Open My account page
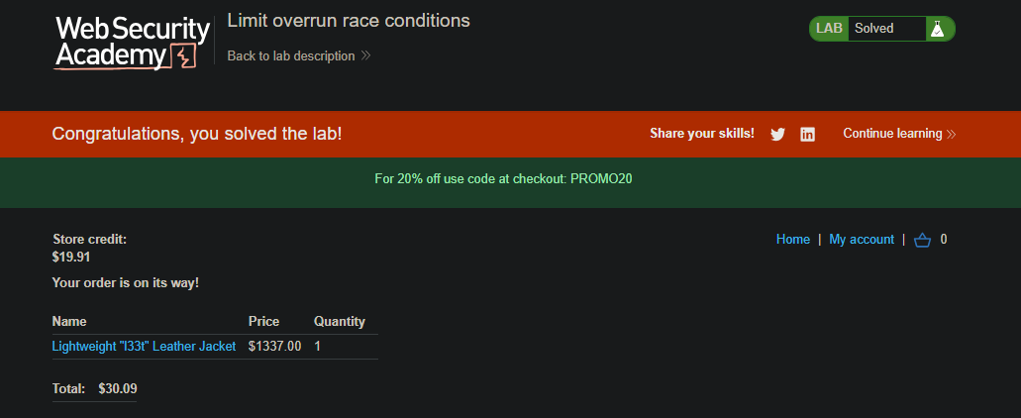The width and height of the screenshot is (1021, 418). [x=862, y=240]
